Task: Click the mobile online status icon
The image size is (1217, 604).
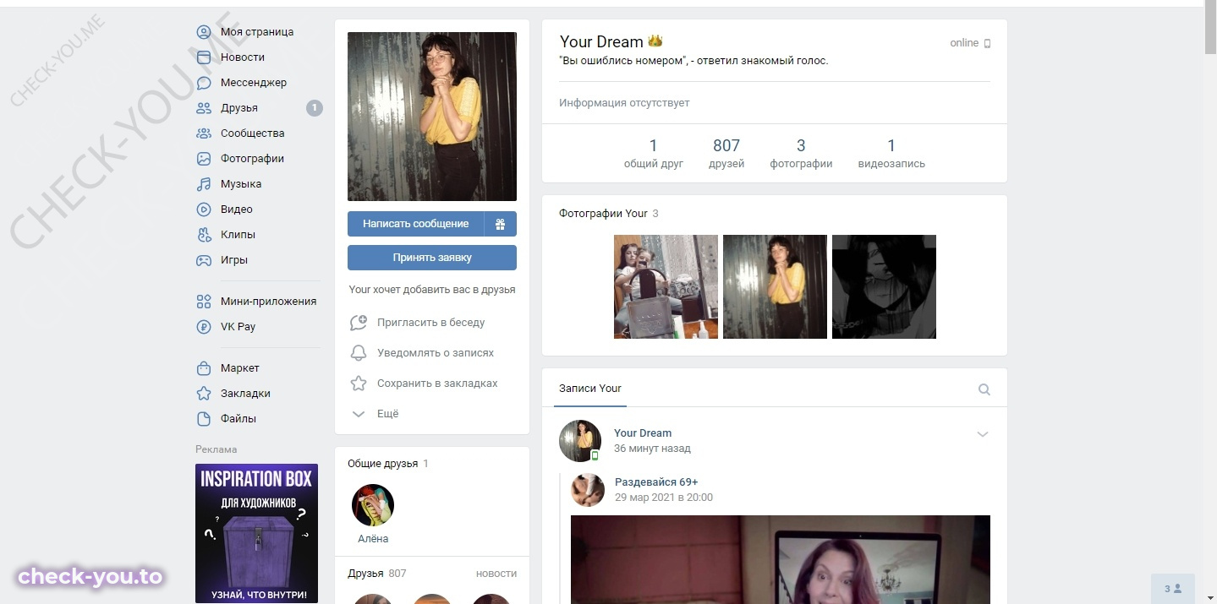Action: coord(987,43)
